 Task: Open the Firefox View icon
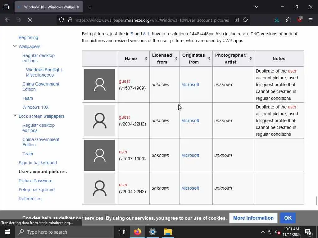[6, 7]
